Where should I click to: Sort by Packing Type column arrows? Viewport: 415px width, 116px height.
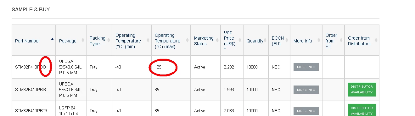tap(108, 40)
